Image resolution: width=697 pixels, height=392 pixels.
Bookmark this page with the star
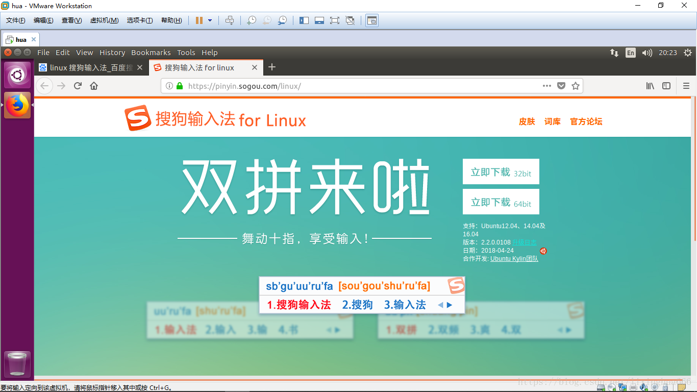576,86
